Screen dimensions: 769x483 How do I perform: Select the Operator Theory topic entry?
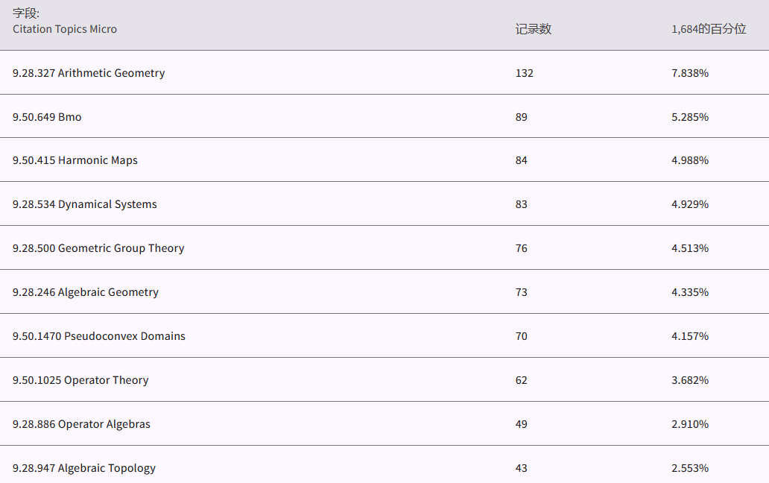(80, 380)
